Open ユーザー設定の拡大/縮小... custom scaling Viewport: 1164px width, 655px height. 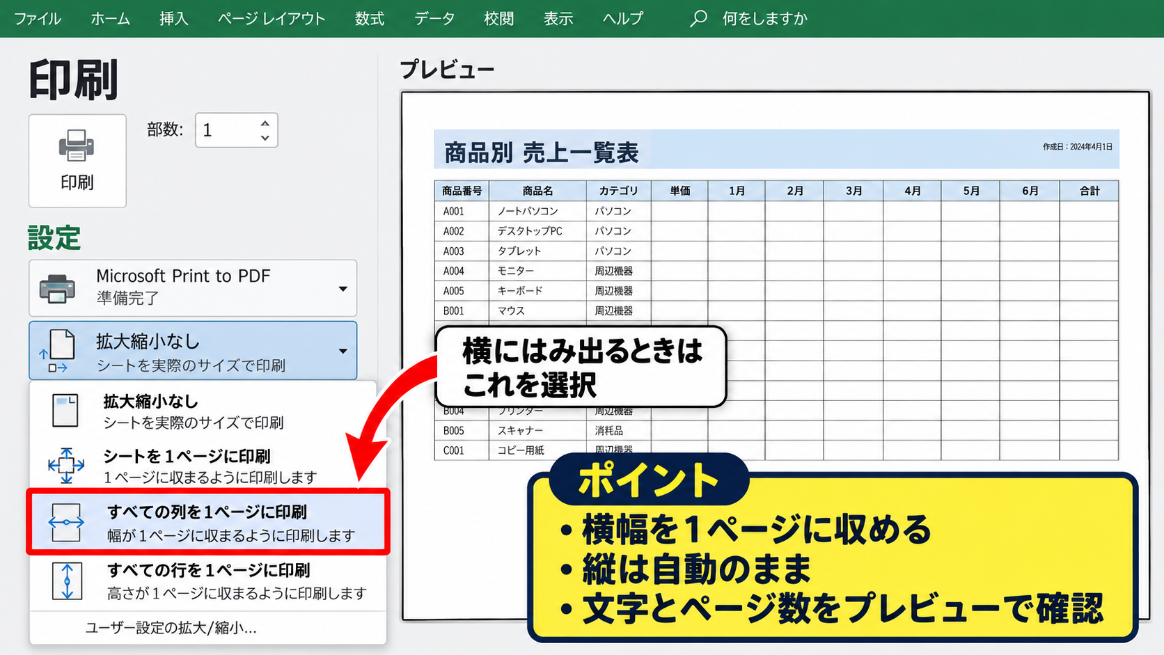(171, 628)
